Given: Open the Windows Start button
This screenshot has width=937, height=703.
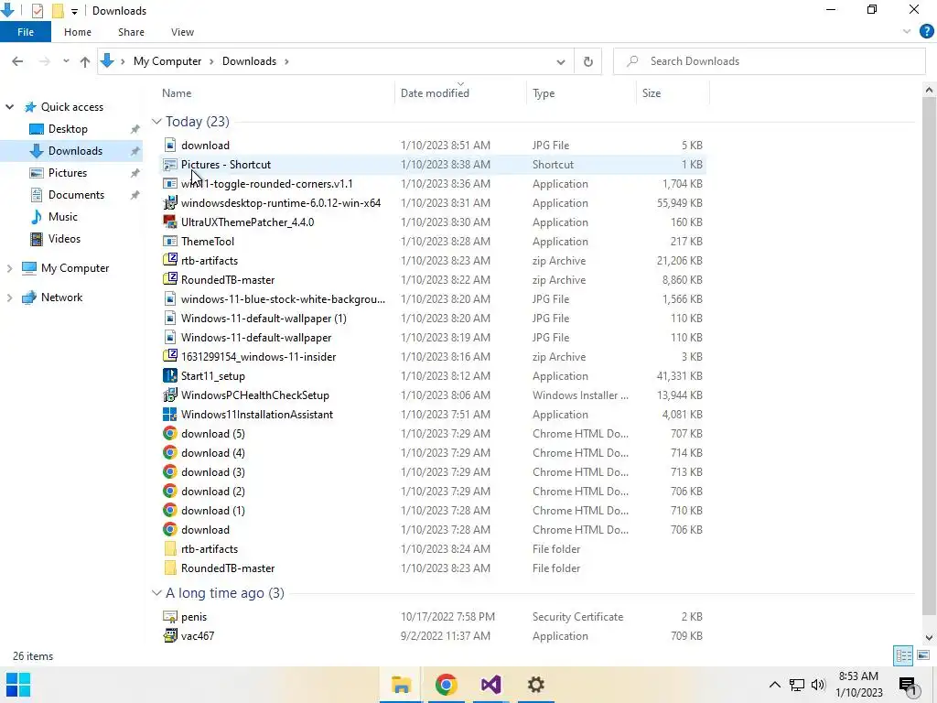Looking at the screenshot, I should pos(18,685).
